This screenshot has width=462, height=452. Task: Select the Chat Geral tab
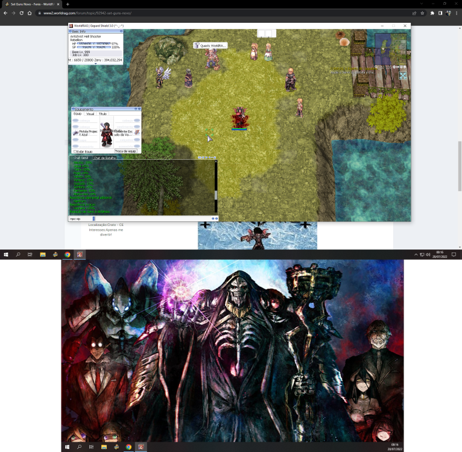pos(81,158)
